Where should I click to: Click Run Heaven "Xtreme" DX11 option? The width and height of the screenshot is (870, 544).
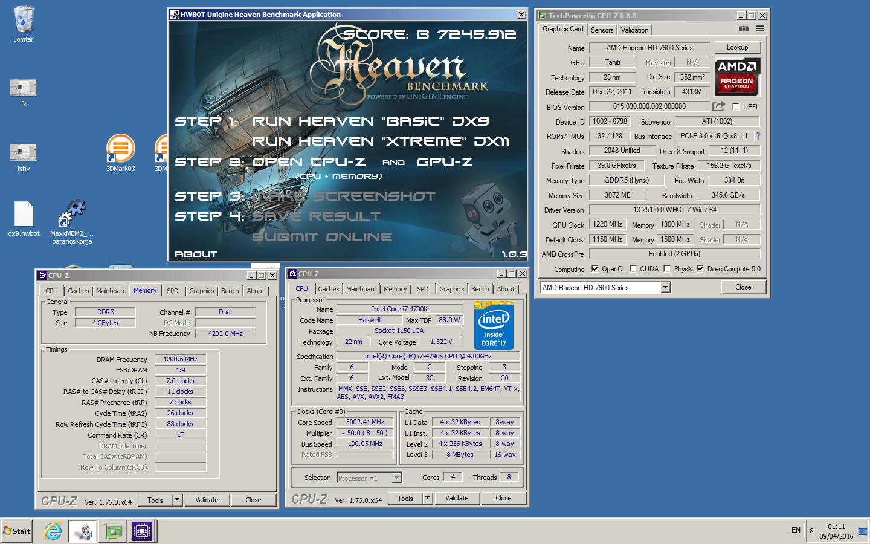tap(381, 141)
